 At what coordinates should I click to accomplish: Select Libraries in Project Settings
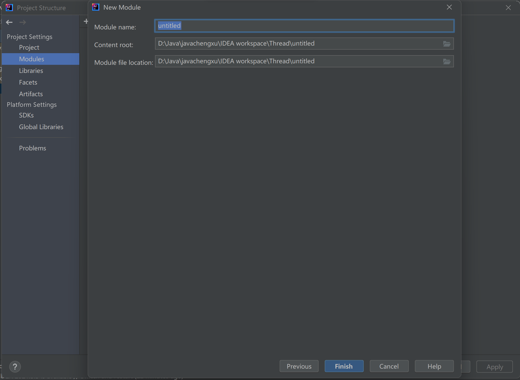tap(31, 71)
